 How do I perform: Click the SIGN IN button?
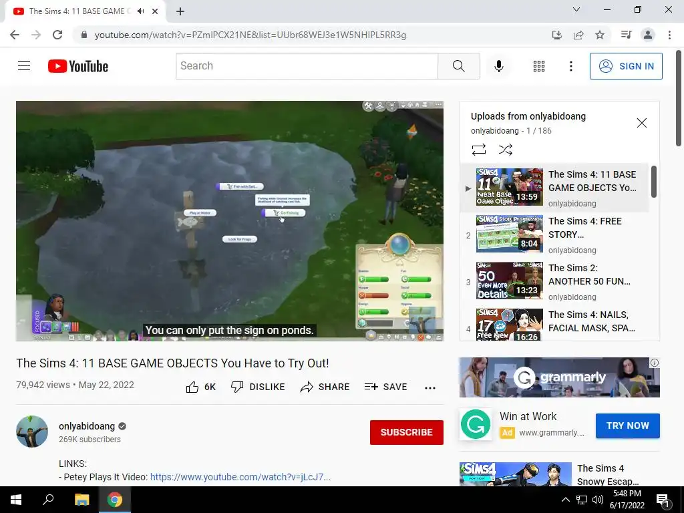coord(626,66)
